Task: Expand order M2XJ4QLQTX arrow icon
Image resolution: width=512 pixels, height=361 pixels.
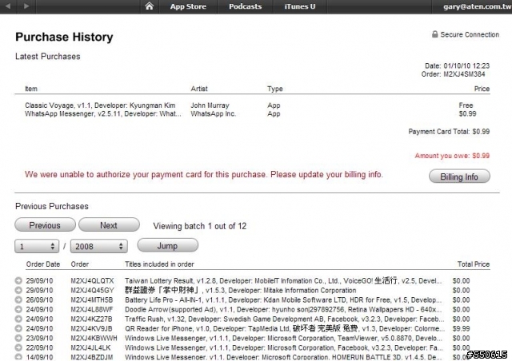Action: tap(18, 280)
